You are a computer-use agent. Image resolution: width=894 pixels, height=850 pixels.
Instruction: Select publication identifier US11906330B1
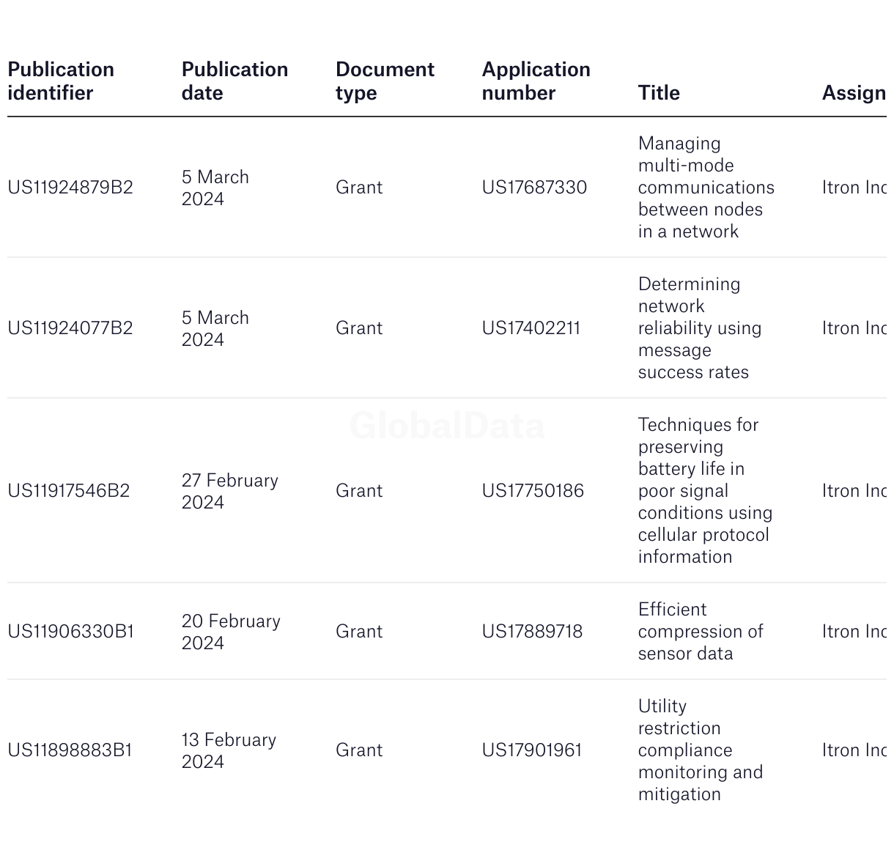coord(71,632)
